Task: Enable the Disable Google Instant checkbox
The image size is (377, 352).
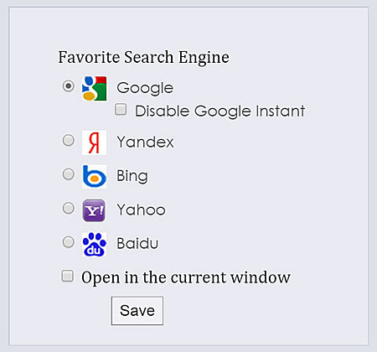Action: tap(121, 109)
